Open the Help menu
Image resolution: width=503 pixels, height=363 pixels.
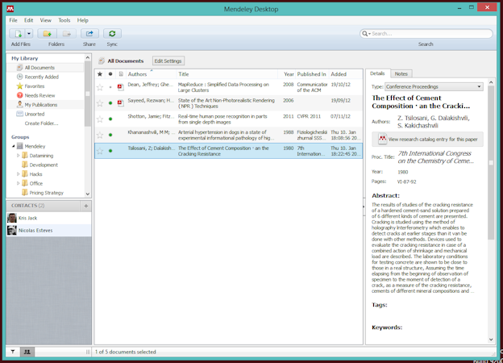82,20
